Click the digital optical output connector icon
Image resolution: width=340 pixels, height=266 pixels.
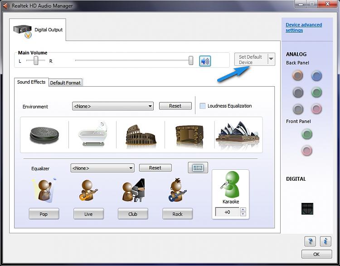pos(307,209)
